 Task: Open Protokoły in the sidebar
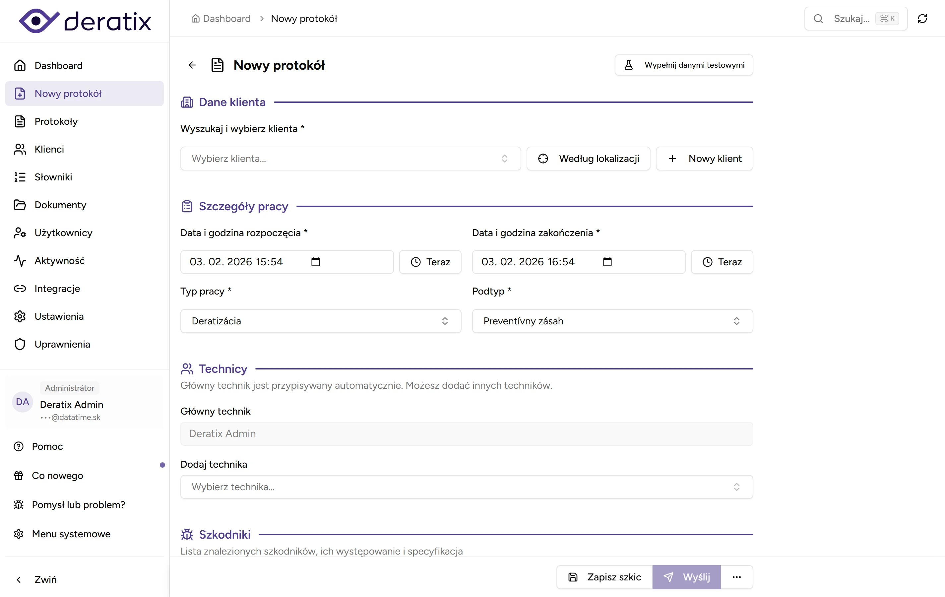pos(56,121)
